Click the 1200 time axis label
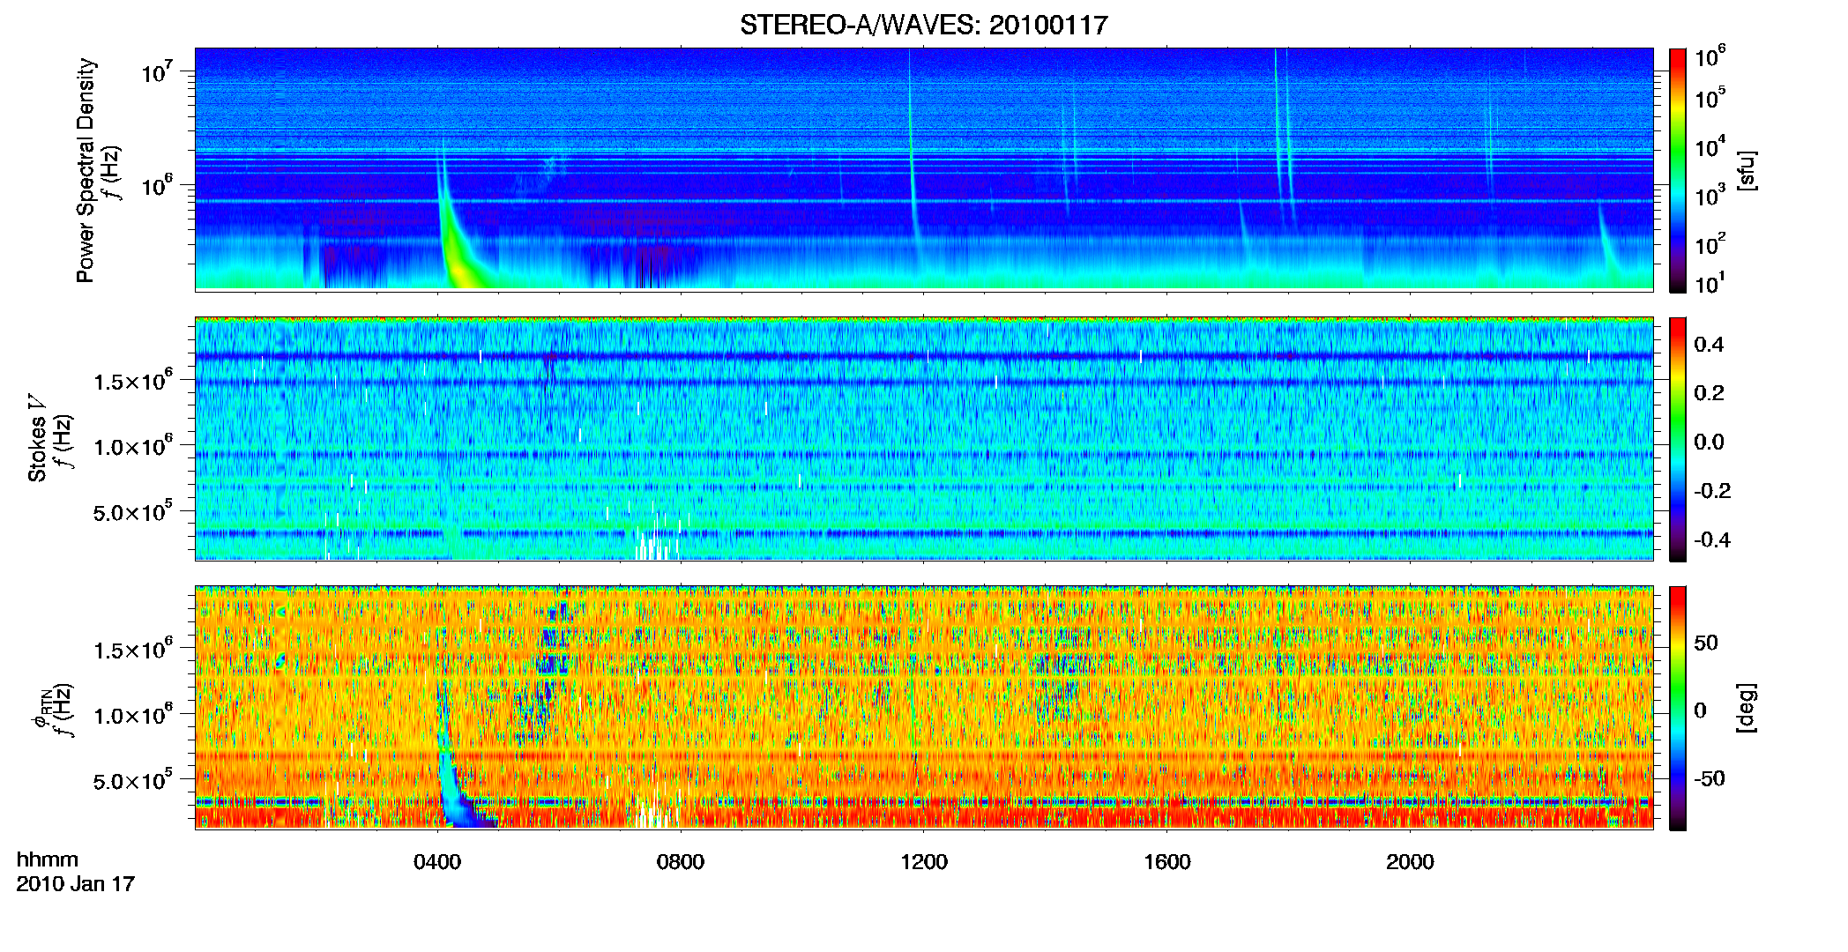 click(923, 862)
